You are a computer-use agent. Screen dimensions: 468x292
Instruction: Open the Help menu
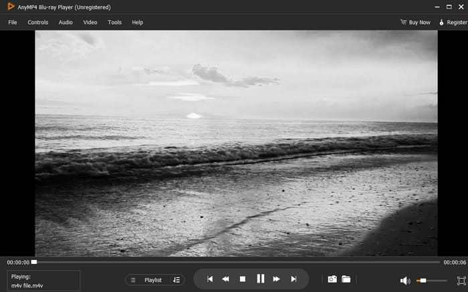(x=138, y=22)
